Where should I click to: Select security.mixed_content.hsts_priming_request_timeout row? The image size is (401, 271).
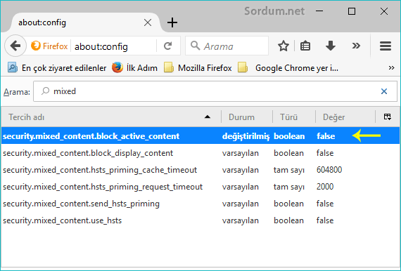coord(200,187)
